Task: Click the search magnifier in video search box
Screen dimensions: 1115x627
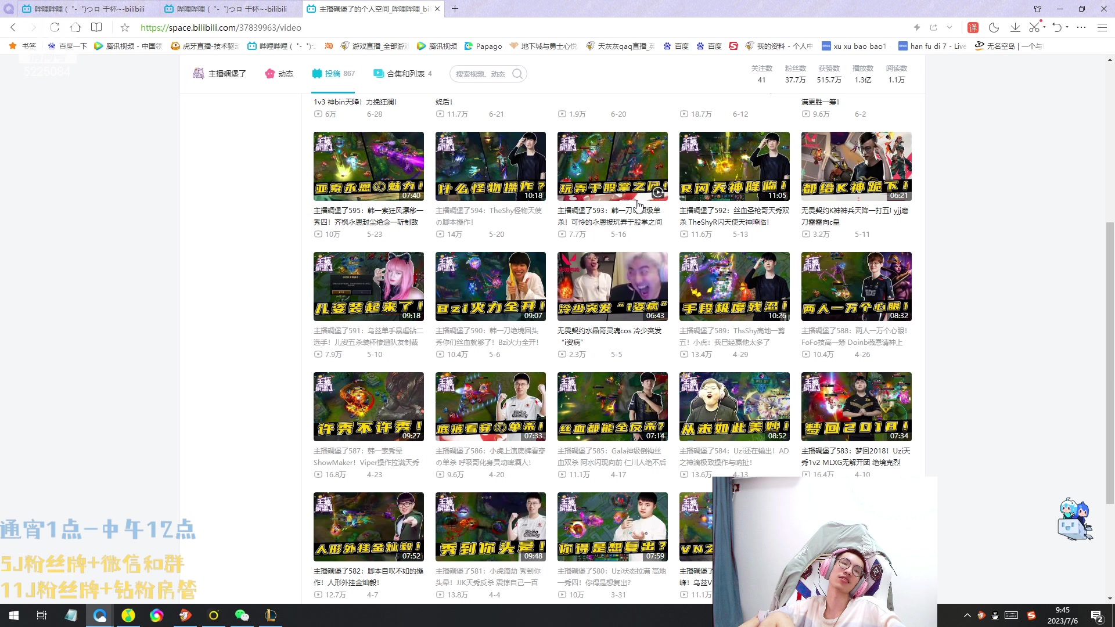Action: [517, 74]
